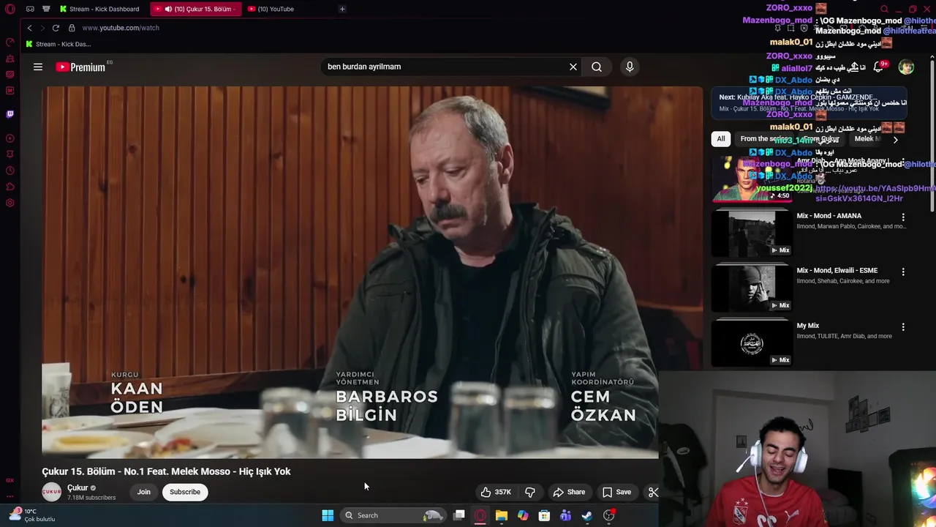Click the Join membership button
This screenshot has height=527, width=936.
144,492
